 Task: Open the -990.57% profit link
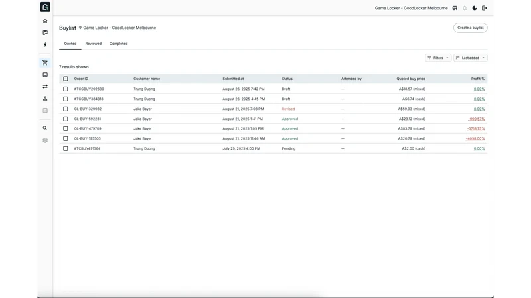point(476,119)
